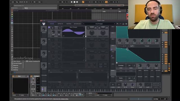Screen dimensions: 180x101
Task: Open the LFO Envelope mode dropdown
Action: [121, 65]
